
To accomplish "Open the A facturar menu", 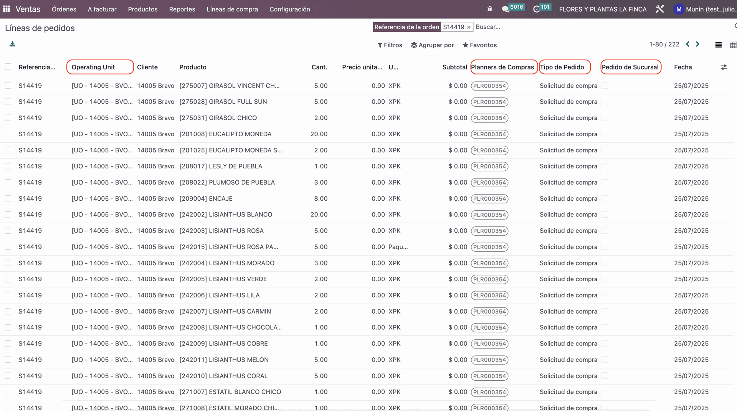I will (x=102, y=9).
